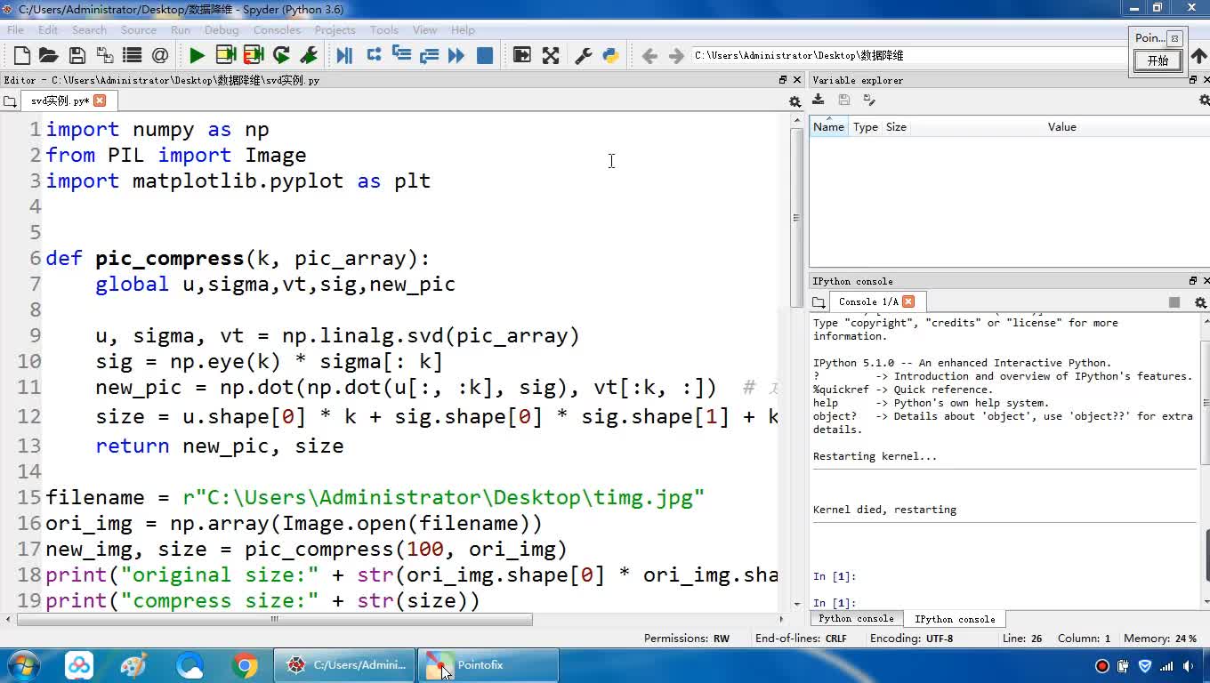Close the svd实例.py editor tab
The width and height of the screenshot is (1210, 683).
100,100
